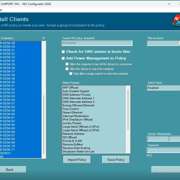Click the Save Policy button
The image size is (180, 180).
tap(116, 160)
